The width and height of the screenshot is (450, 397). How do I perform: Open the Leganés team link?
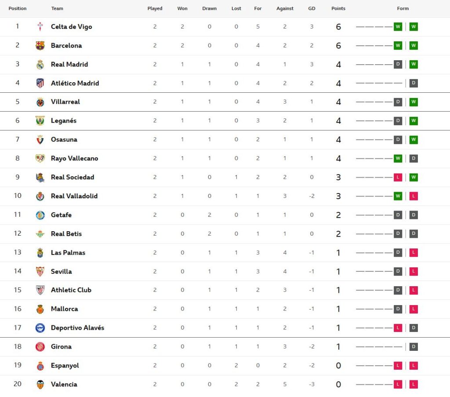[64, 121]
